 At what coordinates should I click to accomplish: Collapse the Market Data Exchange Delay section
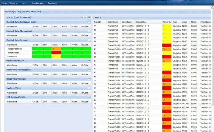pos(89,22)
